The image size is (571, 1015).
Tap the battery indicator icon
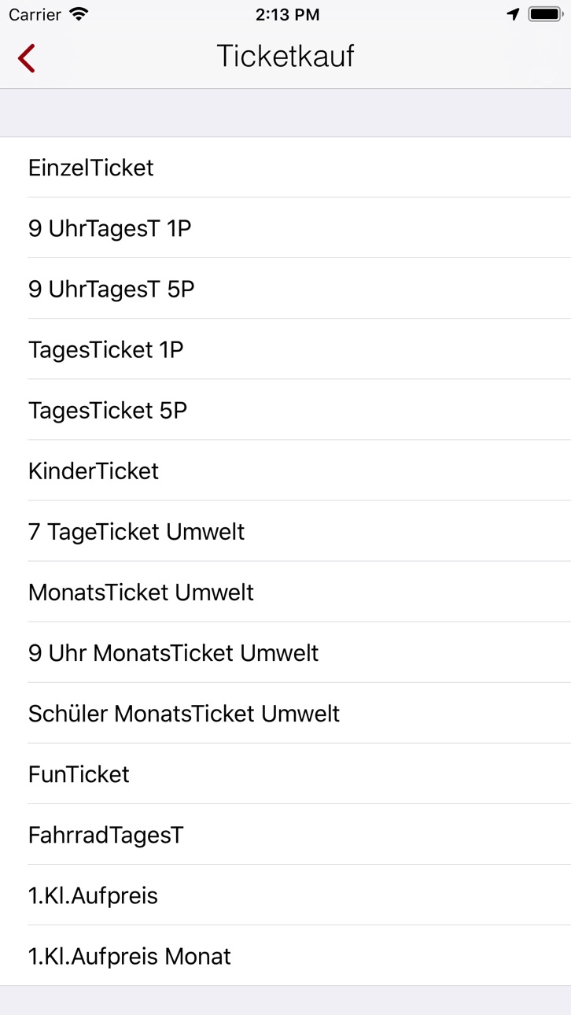point(544,14)
